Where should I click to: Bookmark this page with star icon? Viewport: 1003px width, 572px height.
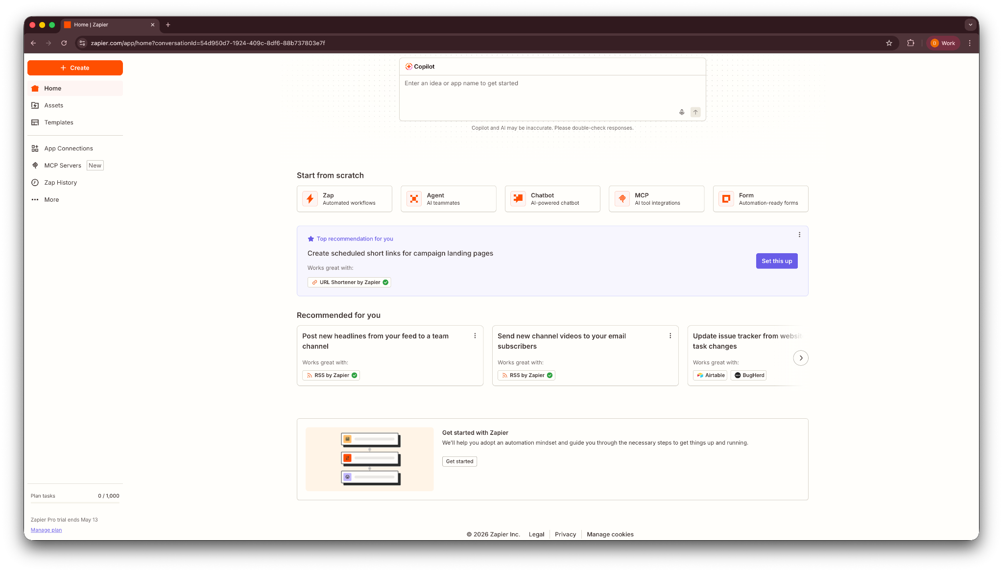click(x=889, y=43)
